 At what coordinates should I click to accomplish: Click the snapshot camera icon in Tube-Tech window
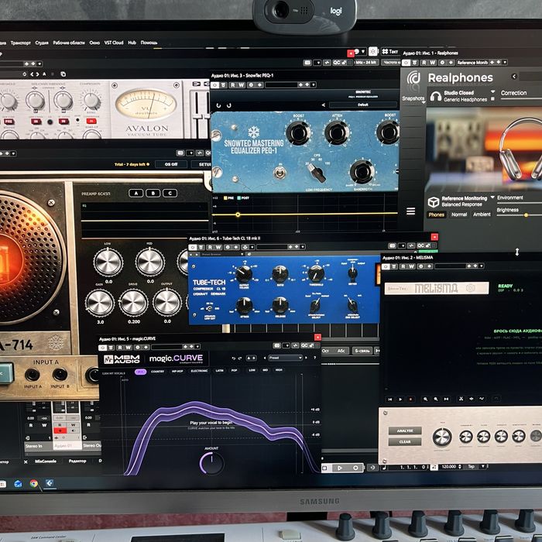point(392,245)
